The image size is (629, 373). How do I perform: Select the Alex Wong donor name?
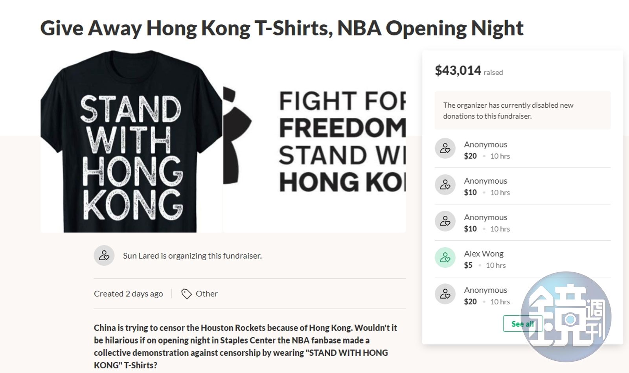(x=484, y=254)
